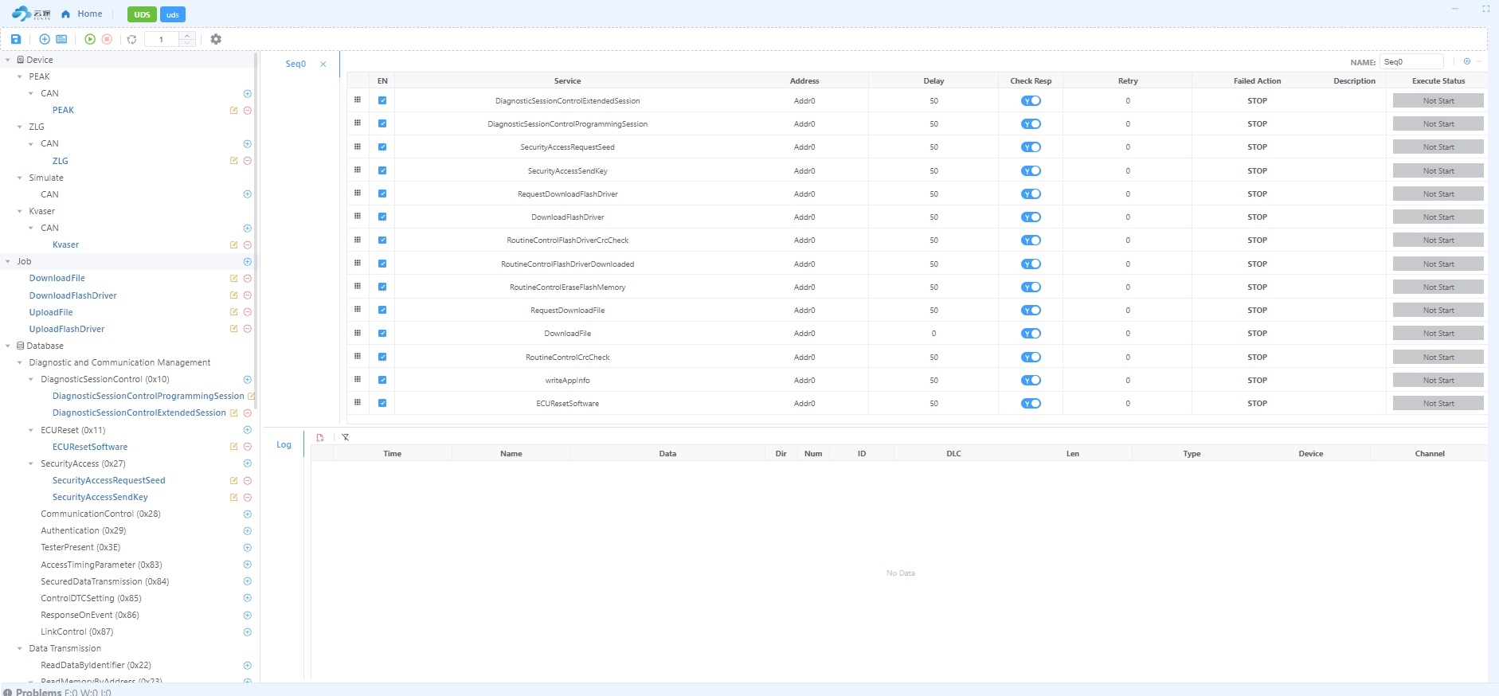
Task: Add service under TesterPresent (0x3E)
Action: (248, 548)
